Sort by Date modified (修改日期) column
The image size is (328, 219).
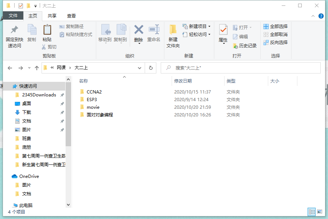tap(183, 81)
